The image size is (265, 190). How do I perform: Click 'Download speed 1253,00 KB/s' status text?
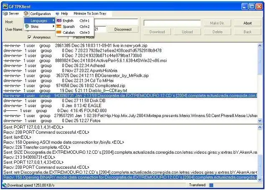coord(31,185)
